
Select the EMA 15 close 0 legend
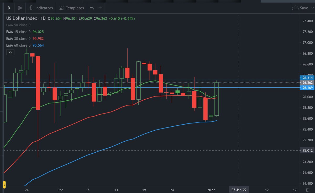(18, 32)
